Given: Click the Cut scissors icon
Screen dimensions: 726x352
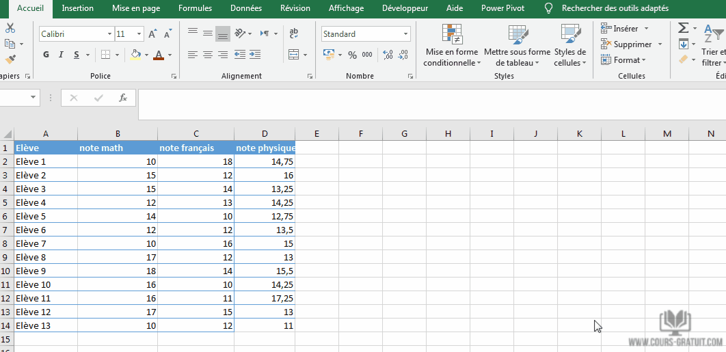Looking at the screenshot, I should pos(10,28).
